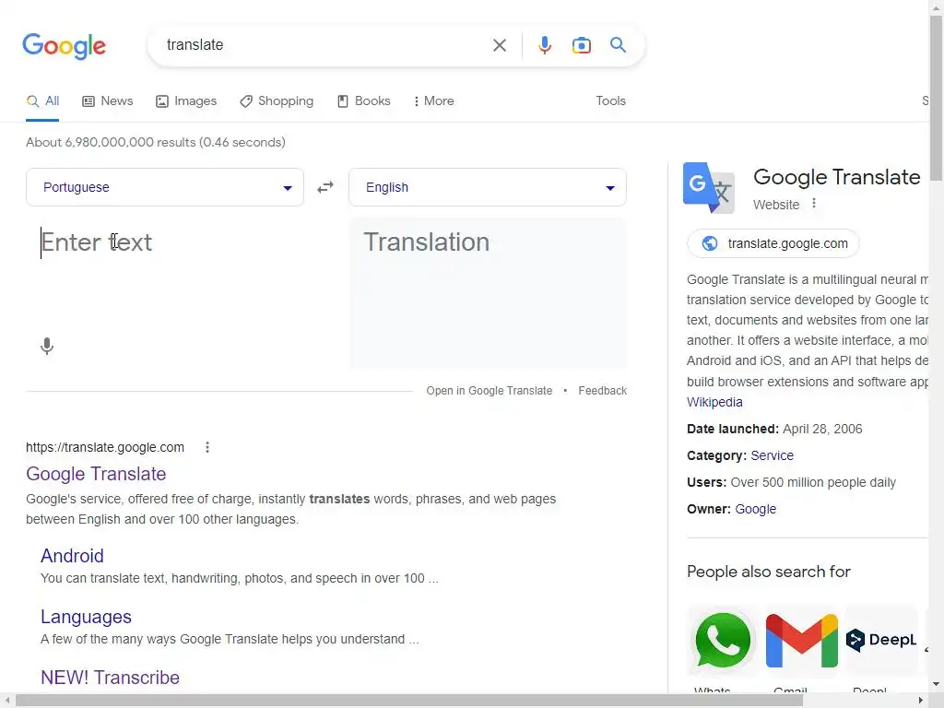Click the scroll right arrow on horizontal scrollbar

921,701
